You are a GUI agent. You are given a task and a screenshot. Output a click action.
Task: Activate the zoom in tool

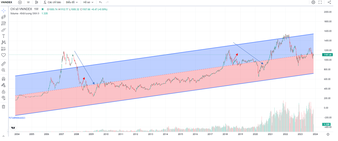(x=3, y=70)
